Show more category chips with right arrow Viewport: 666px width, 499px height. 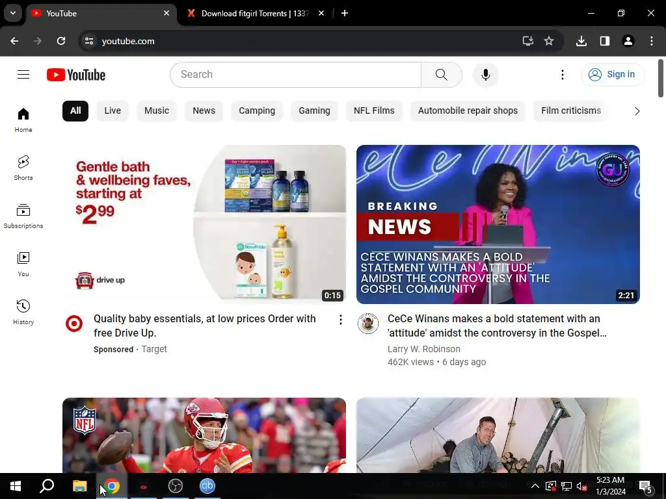pos(637,111)
